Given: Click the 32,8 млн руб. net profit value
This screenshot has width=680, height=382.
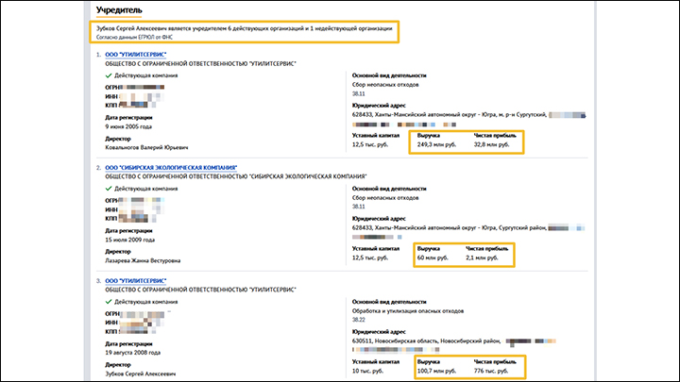Looking at the screenshot, I should [494, 144].
